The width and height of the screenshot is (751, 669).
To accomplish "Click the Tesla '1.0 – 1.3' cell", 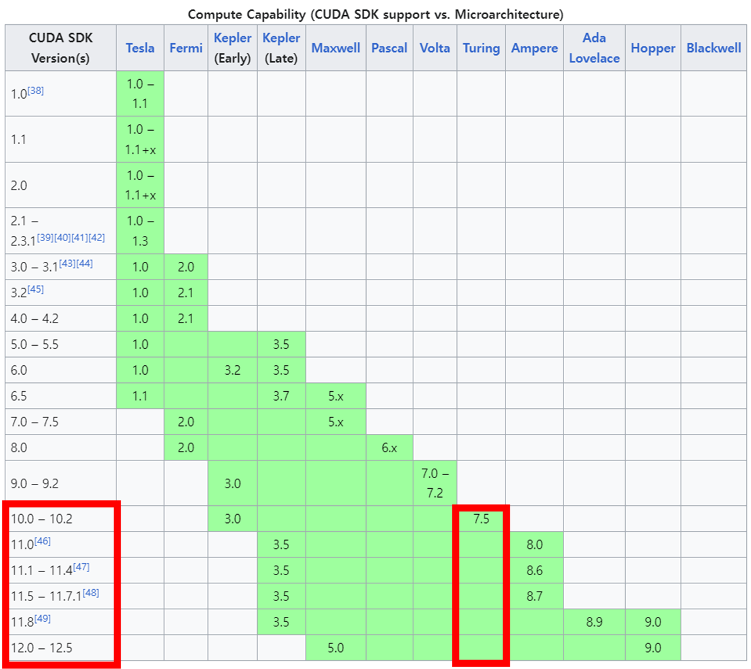I will pyautogui.click(x=140, y=230).
